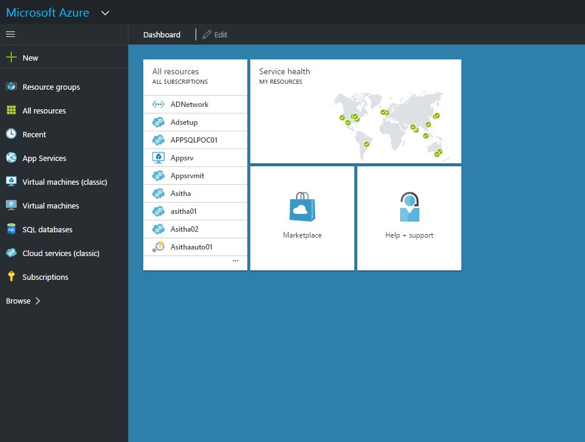Click the Resource groups cube icon

pyautogui.click(x=11, y=87)
